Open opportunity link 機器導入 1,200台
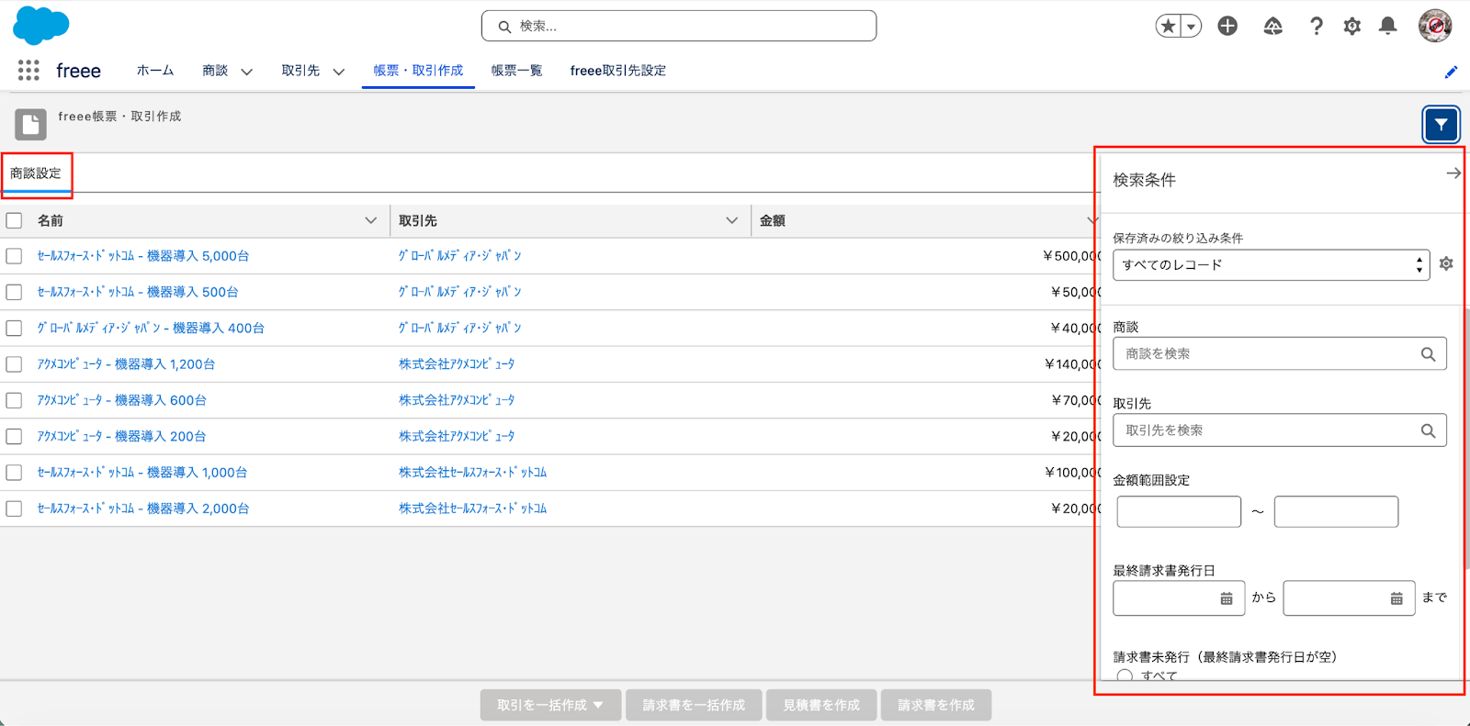The height and width of the screenshot is (726, 1470). click(126, 364)
